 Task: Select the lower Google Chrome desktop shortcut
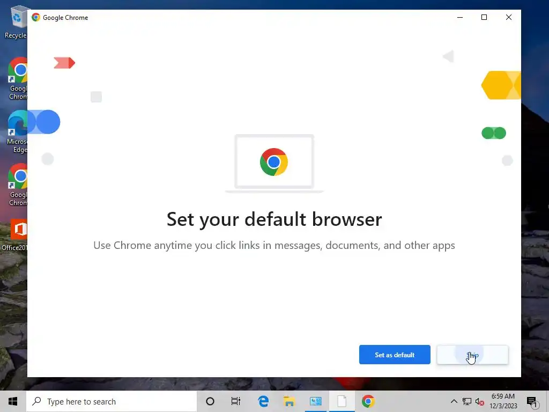(x=18, y=185)
